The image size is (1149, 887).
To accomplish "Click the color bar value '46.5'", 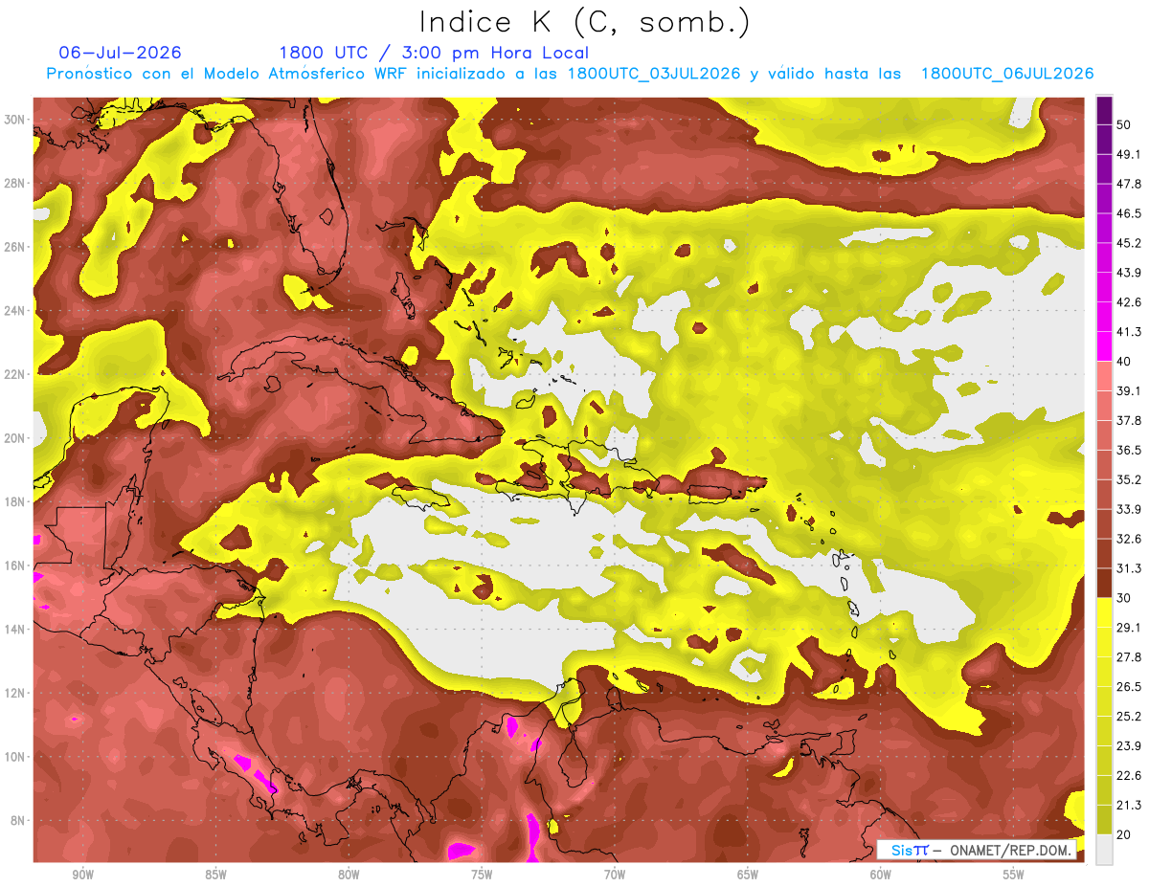I will click(x=1129, y=213).
